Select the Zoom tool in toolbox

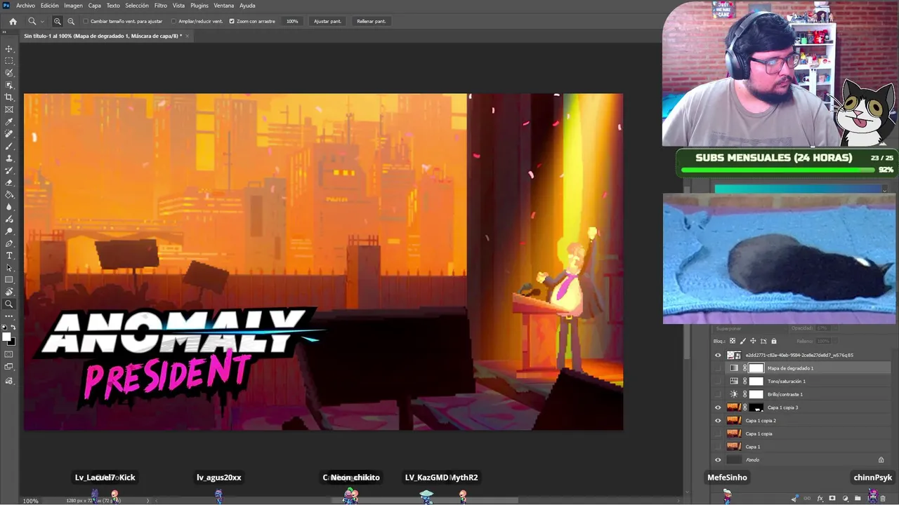point(9,304)
